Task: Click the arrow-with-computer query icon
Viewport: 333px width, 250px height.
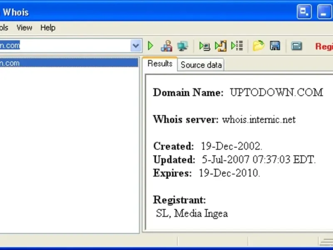Action: [x=204, y=46]
